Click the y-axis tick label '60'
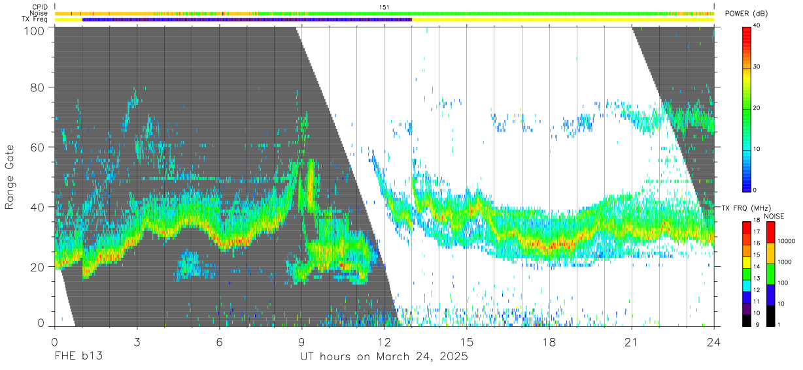Image resolution: width=803 pixels, height=370 pixels. pos(38,147)
